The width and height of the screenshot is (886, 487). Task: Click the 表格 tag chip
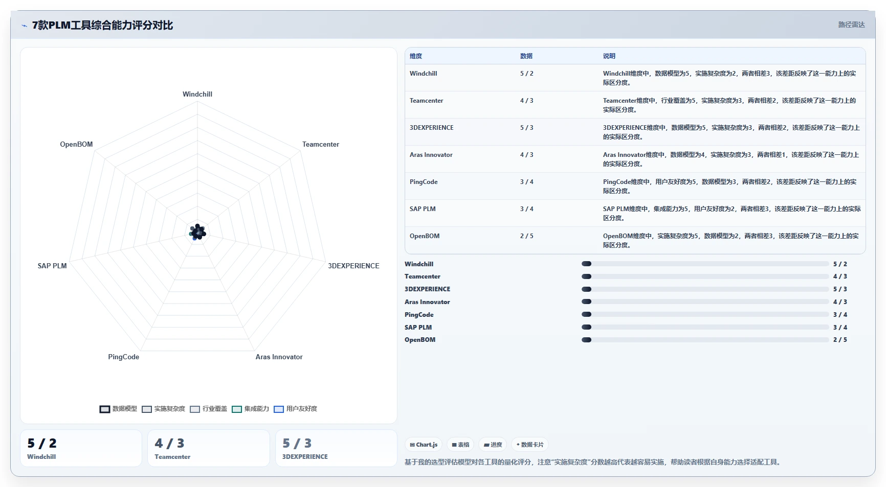460,445
